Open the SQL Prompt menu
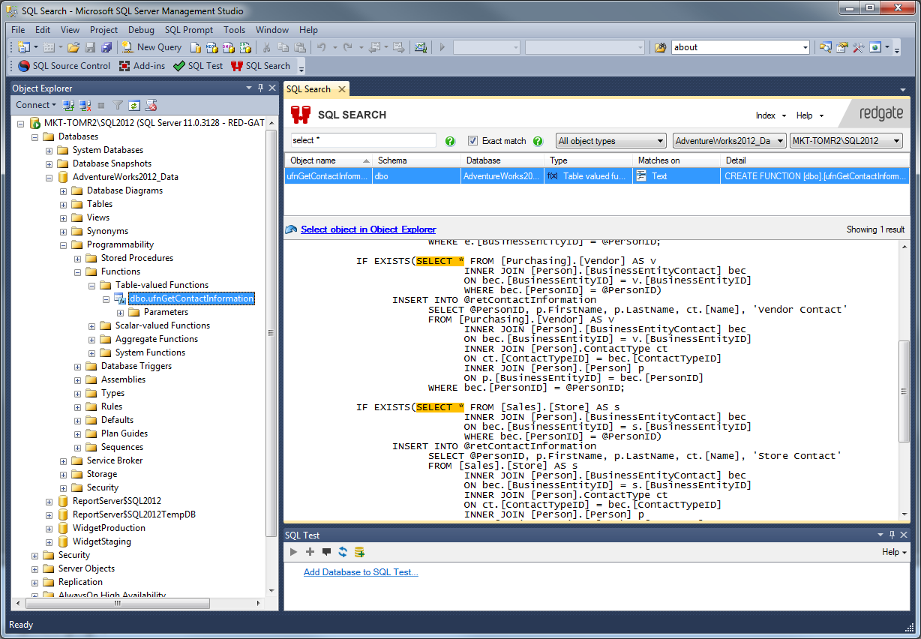921x639 pixels. pos(189,30)
